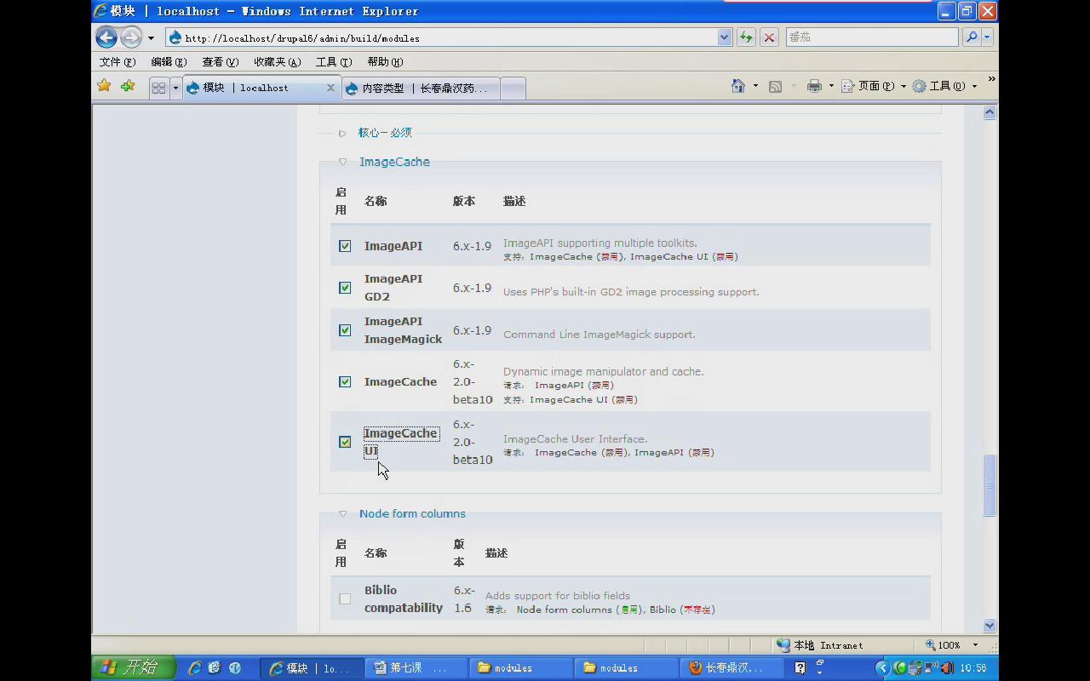Open the Home button dropdown arrow
The height and width of the screenshot is (681, 1090).
pyautogui.click(x=754, y=86)
